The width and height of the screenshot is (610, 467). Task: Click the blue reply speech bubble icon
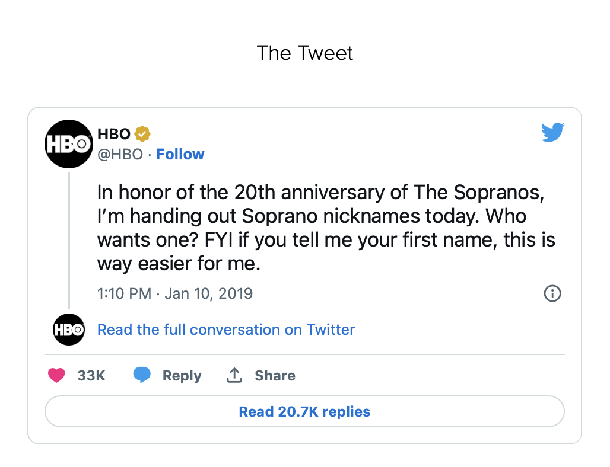tap(142, 375)
